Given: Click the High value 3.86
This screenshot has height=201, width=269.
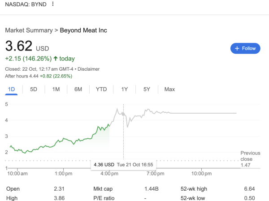Looking at the screenshot, I should click(x=59, y=198).
